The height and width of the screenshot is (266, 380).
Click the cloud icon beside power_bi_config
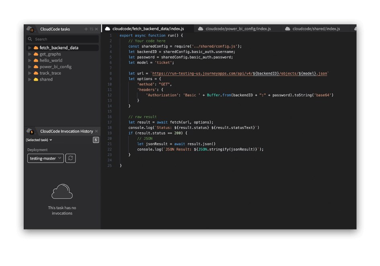[36, 67]
